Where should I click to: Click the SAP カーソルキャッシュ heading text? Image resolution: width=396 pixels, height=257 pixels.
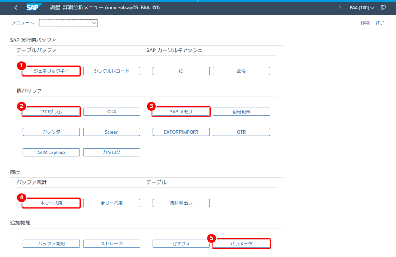pos(174,50)
